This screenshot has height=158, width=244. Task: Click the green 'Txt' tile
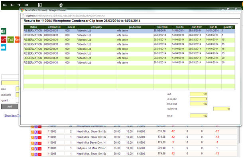(11, 40)
